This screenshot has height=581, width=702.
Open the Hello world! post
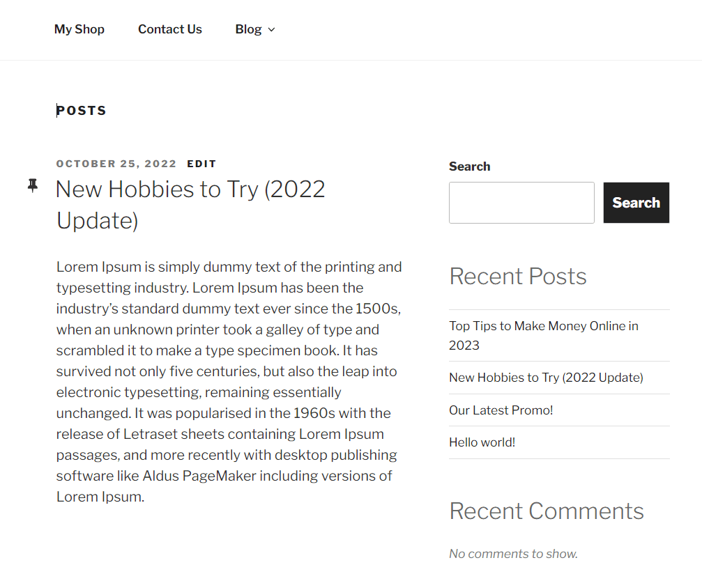(x=482, y=442)
